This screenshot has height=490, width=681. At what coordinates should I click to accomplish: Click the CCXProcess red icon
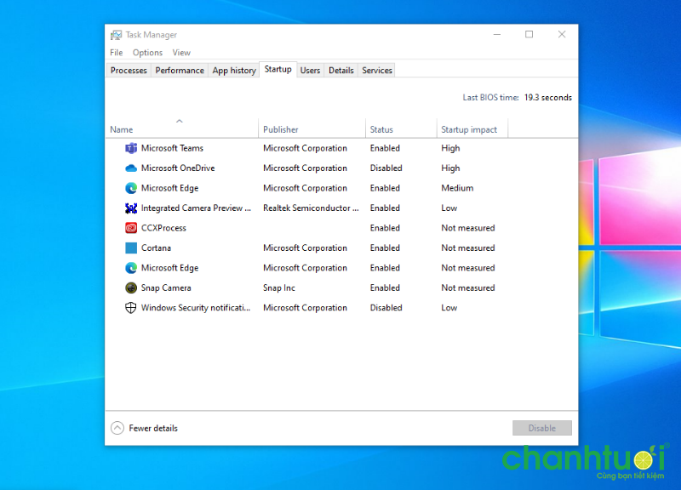click(131, 228)
